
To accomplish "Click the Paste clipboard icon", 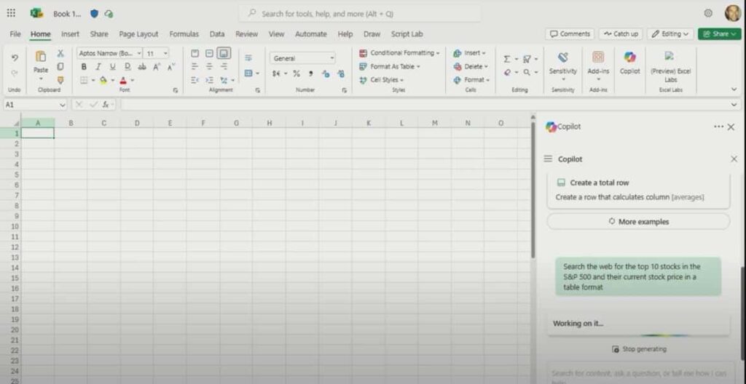I will (x=41, y=57).
